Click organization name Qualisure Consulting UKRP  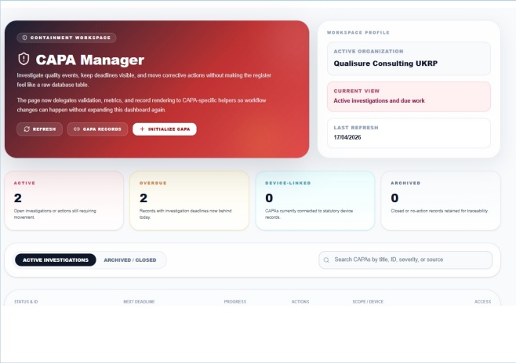[386, 64]
